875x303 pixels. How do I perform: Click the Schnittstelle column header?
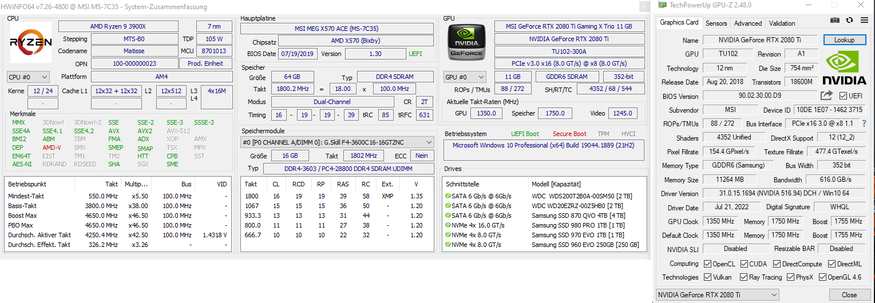point(485,184)
